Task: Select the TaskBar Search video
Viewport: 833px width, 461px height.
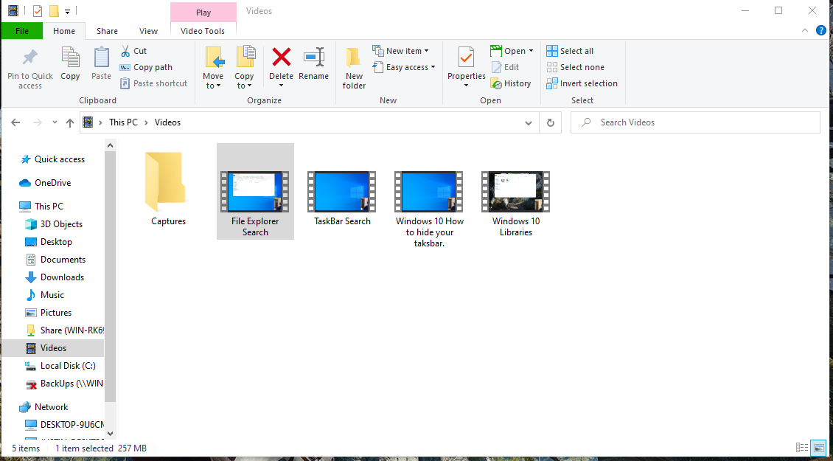Action: (342, 198)
